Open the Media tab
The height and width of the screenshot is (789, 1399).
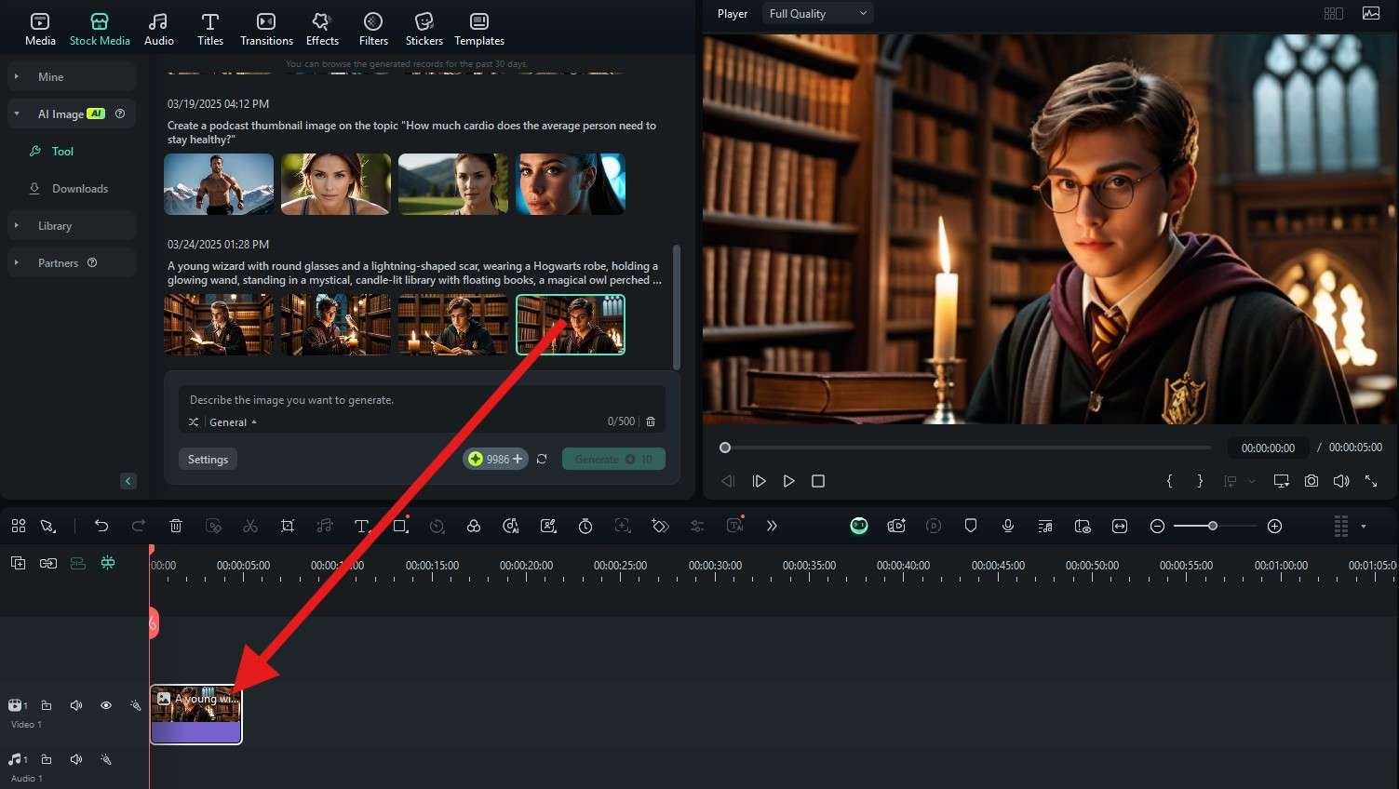tap(40, 29)
